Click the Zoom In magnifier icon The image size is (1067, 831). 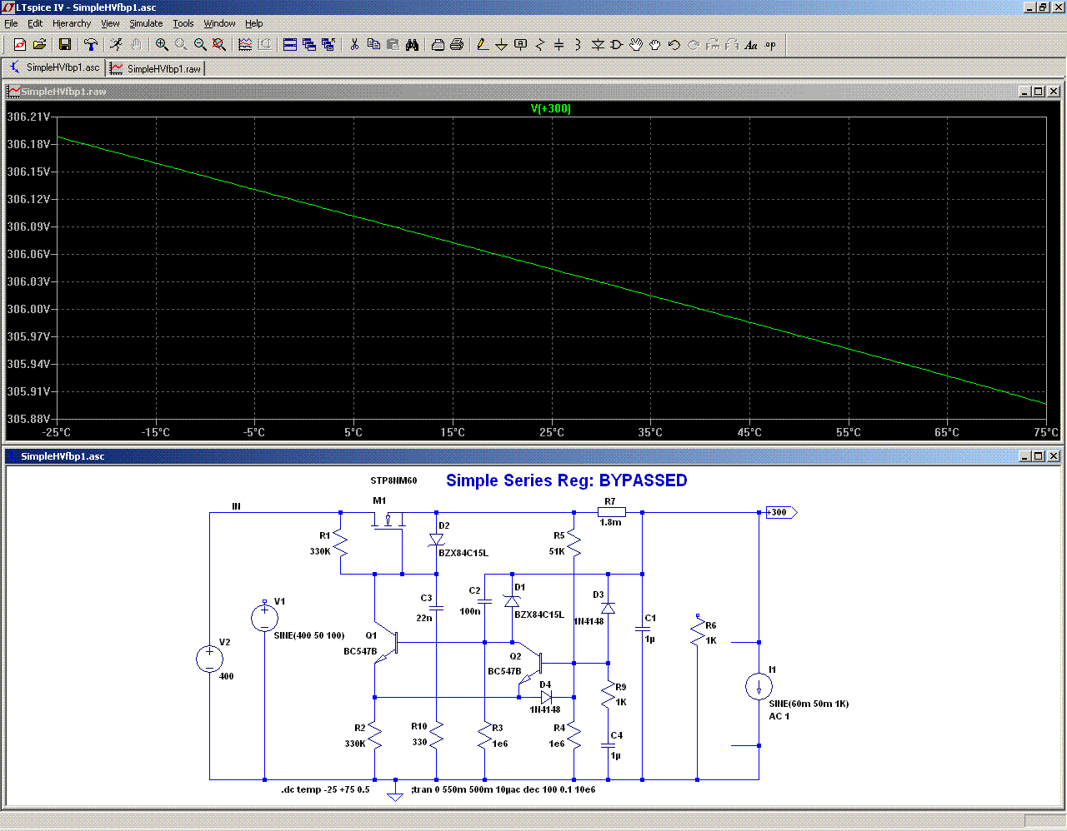tap(162, 45)
